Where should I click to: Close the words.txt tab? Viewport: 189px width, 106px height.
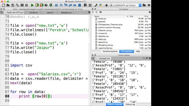pos(26,12)
